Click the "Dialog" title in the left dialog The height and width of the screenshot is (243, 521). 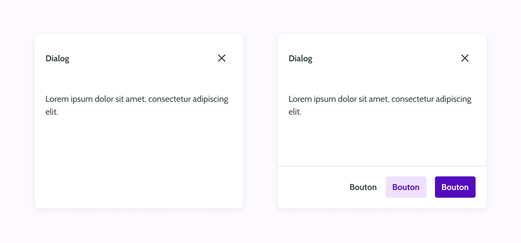[57, 58]
